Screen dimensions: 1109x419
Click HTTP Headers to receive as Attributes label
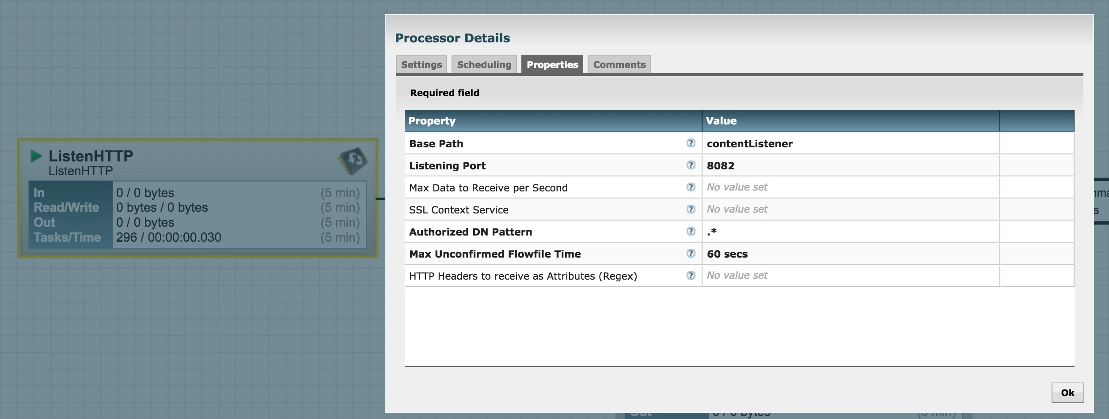pos(523,276)
